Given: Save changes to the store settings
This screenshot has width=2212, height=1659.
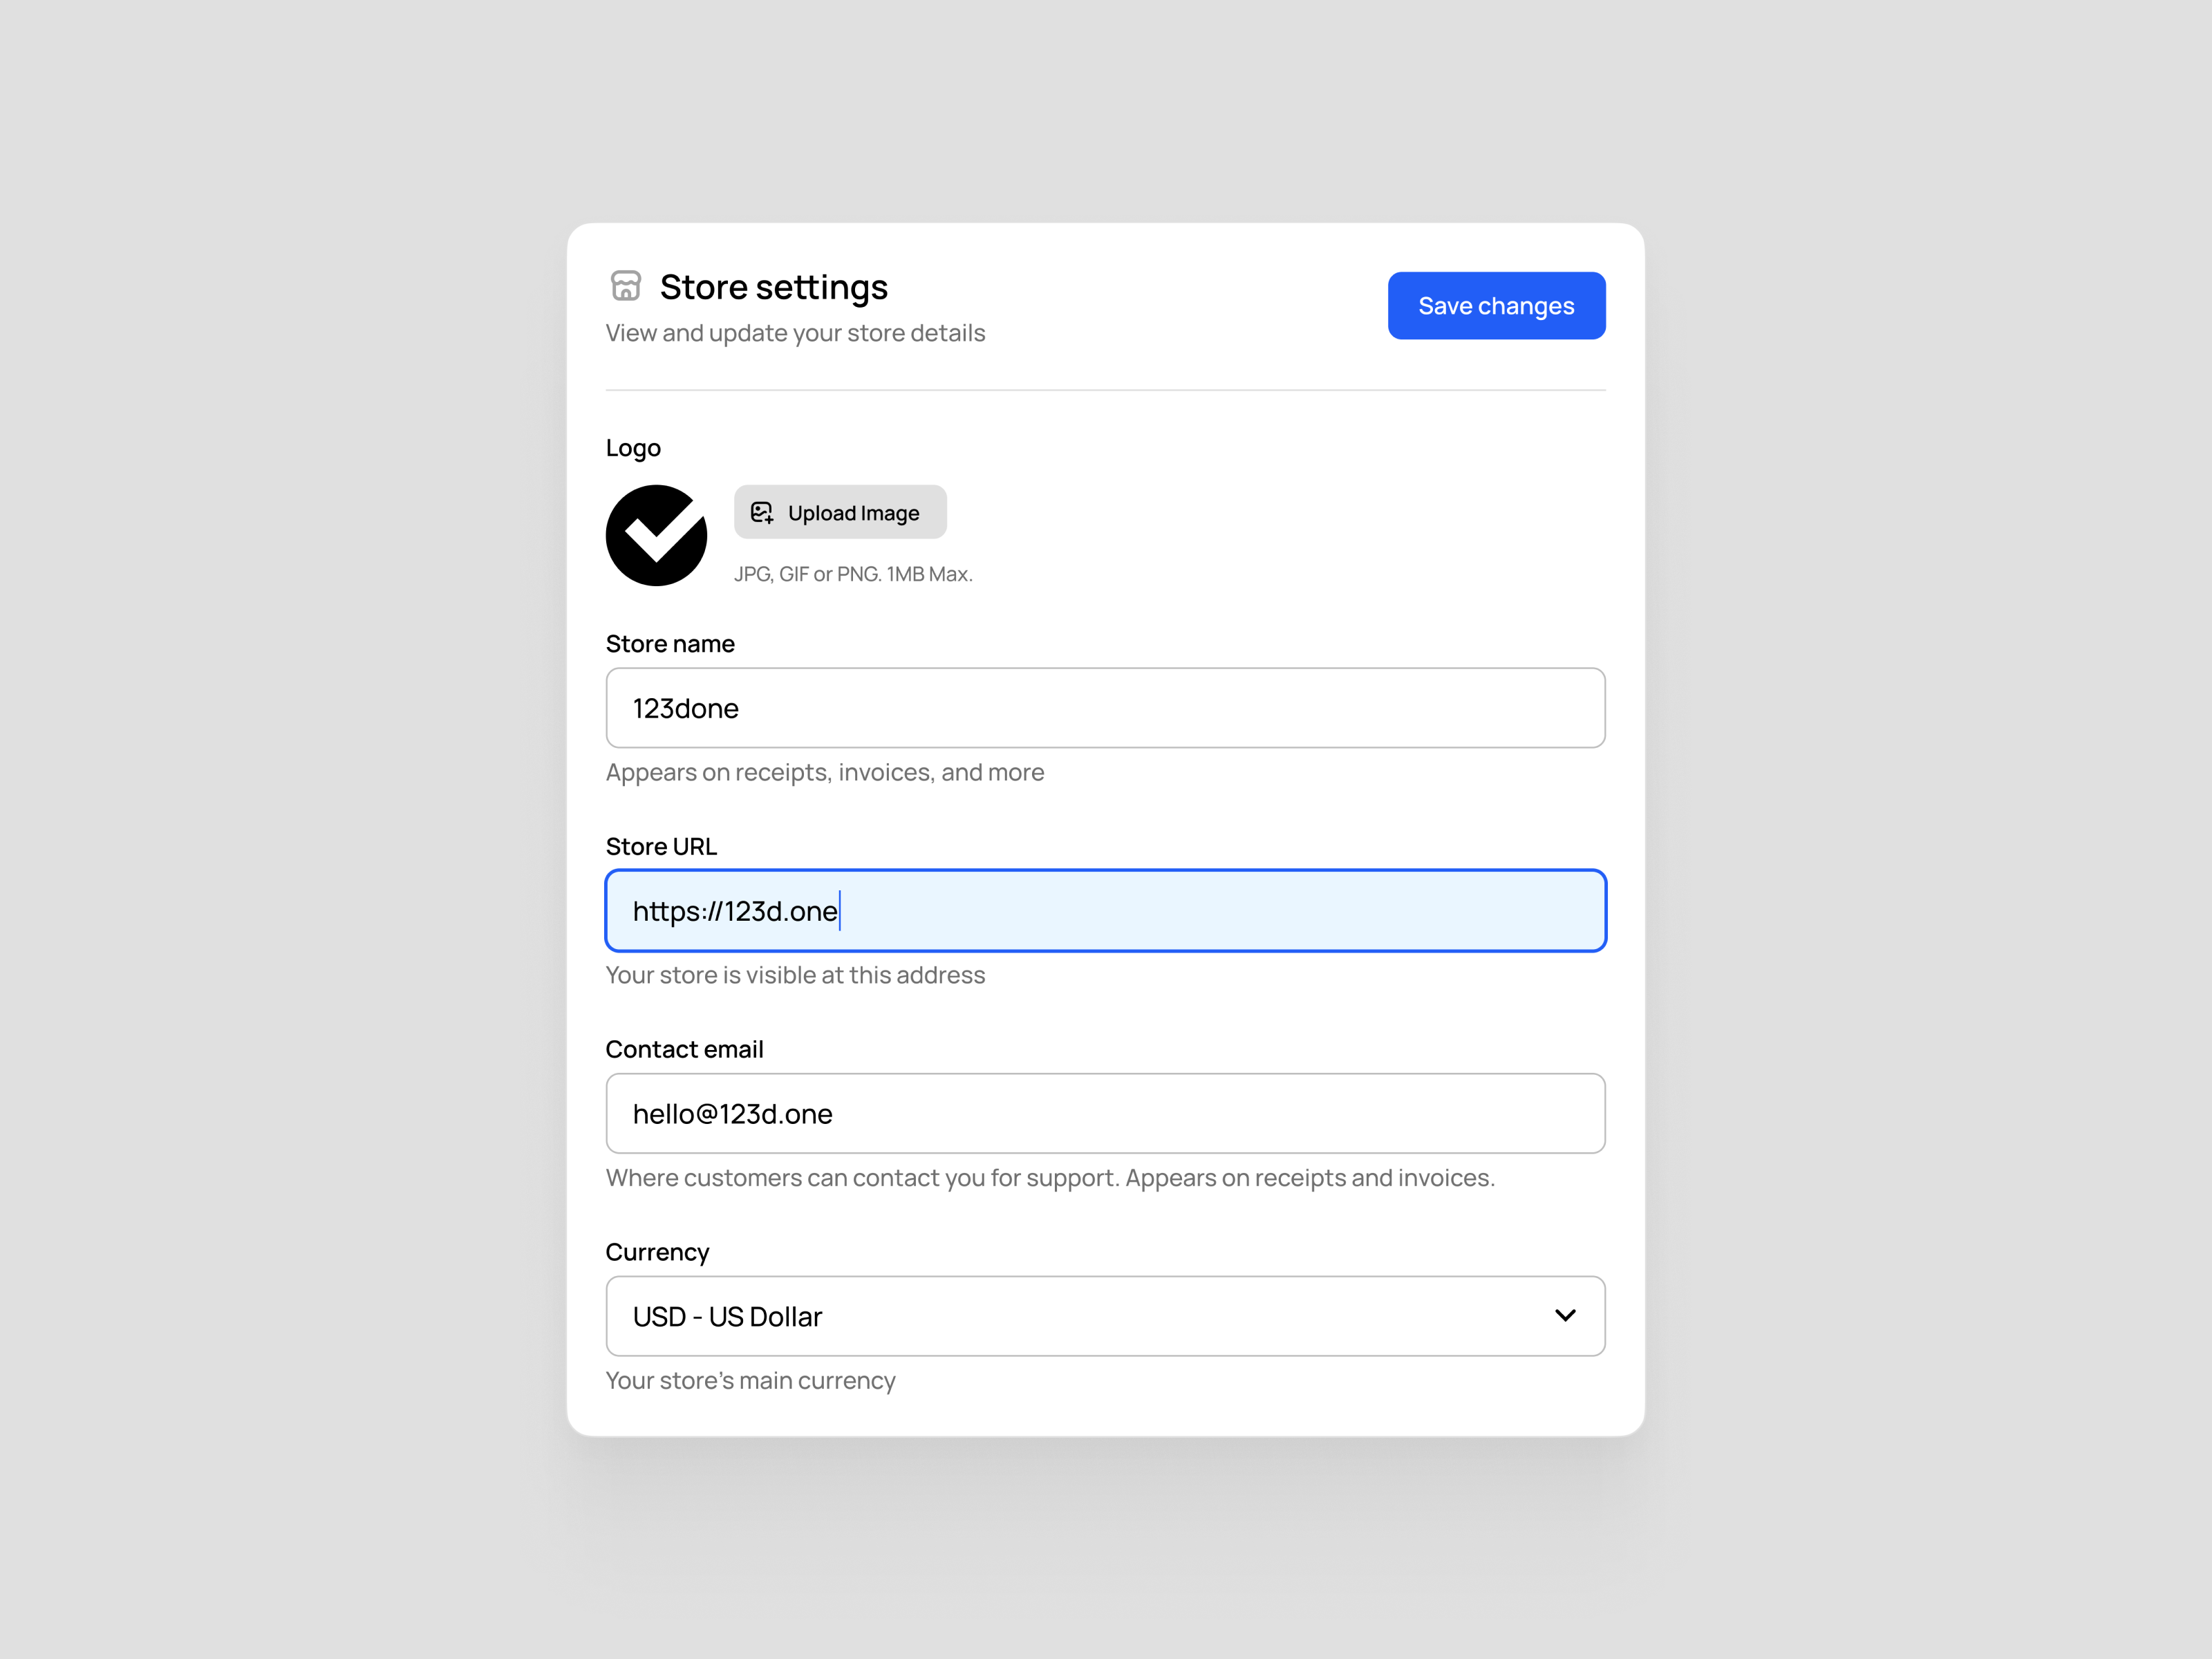Looking at the screenshot, I should (1495, 306).
